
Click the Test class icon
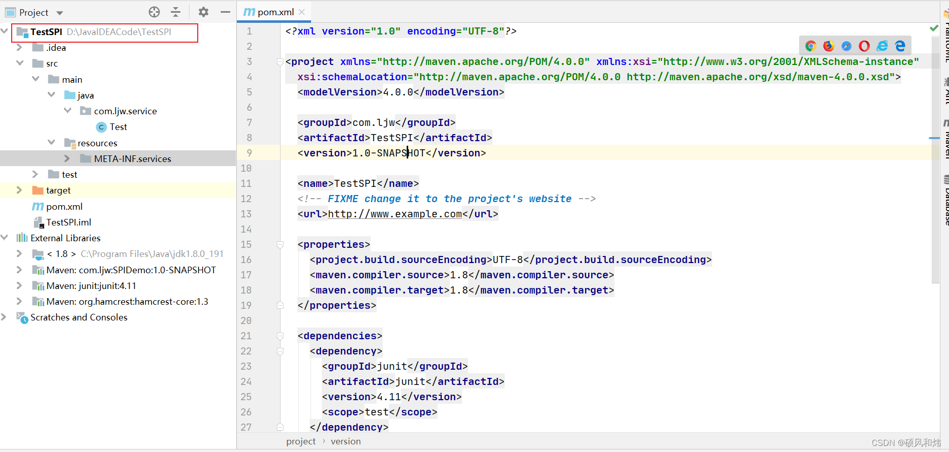tap(101, 127)
